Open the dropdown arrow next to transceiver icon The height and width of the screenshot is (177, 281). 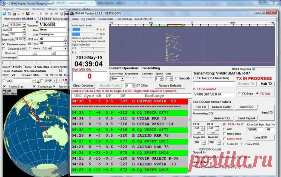[19, 14]
